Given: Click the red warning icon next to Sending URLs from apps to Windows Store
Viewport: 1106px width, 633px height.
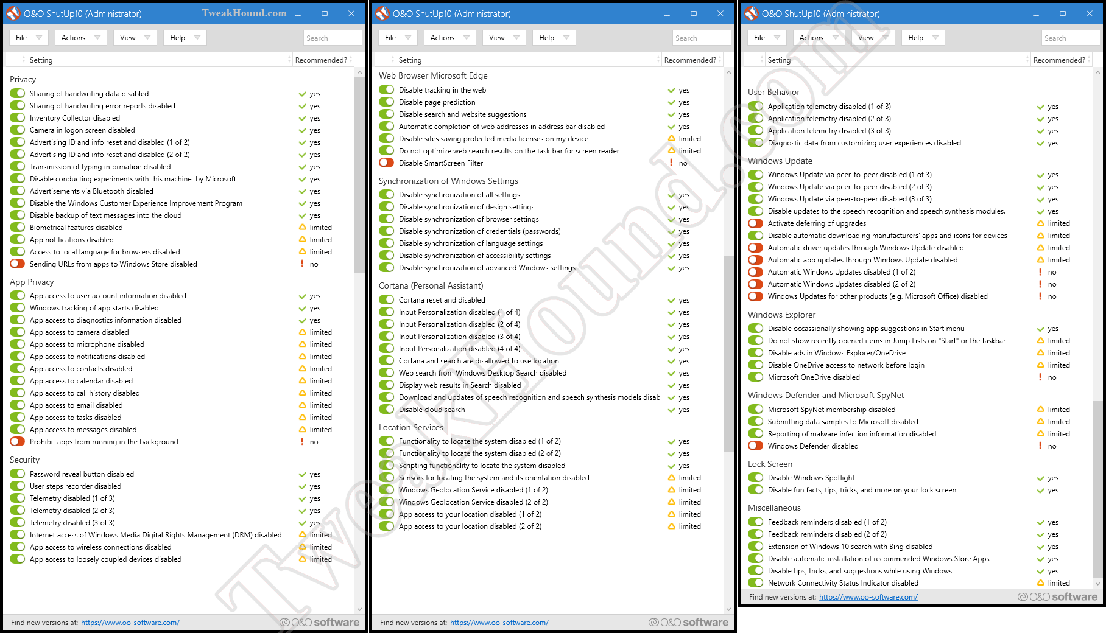Looking at the screenshot, I should pyautogui.click(x=302, y=264).
